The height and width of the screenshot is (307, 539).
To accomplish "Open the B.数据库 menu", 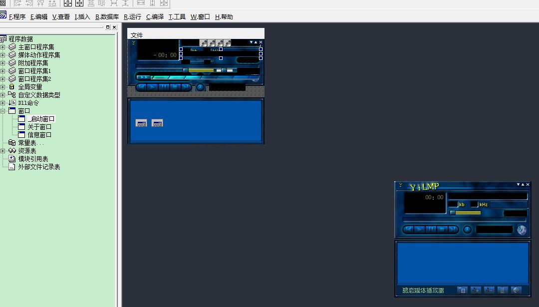I will point(107,17).
